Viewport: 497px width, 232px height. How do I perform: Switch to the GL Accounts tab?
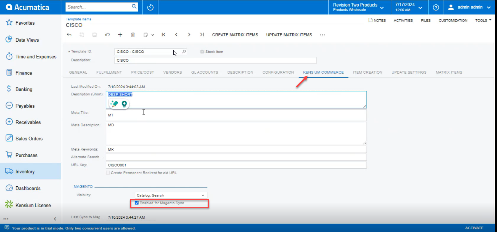(x=205, y=72)
